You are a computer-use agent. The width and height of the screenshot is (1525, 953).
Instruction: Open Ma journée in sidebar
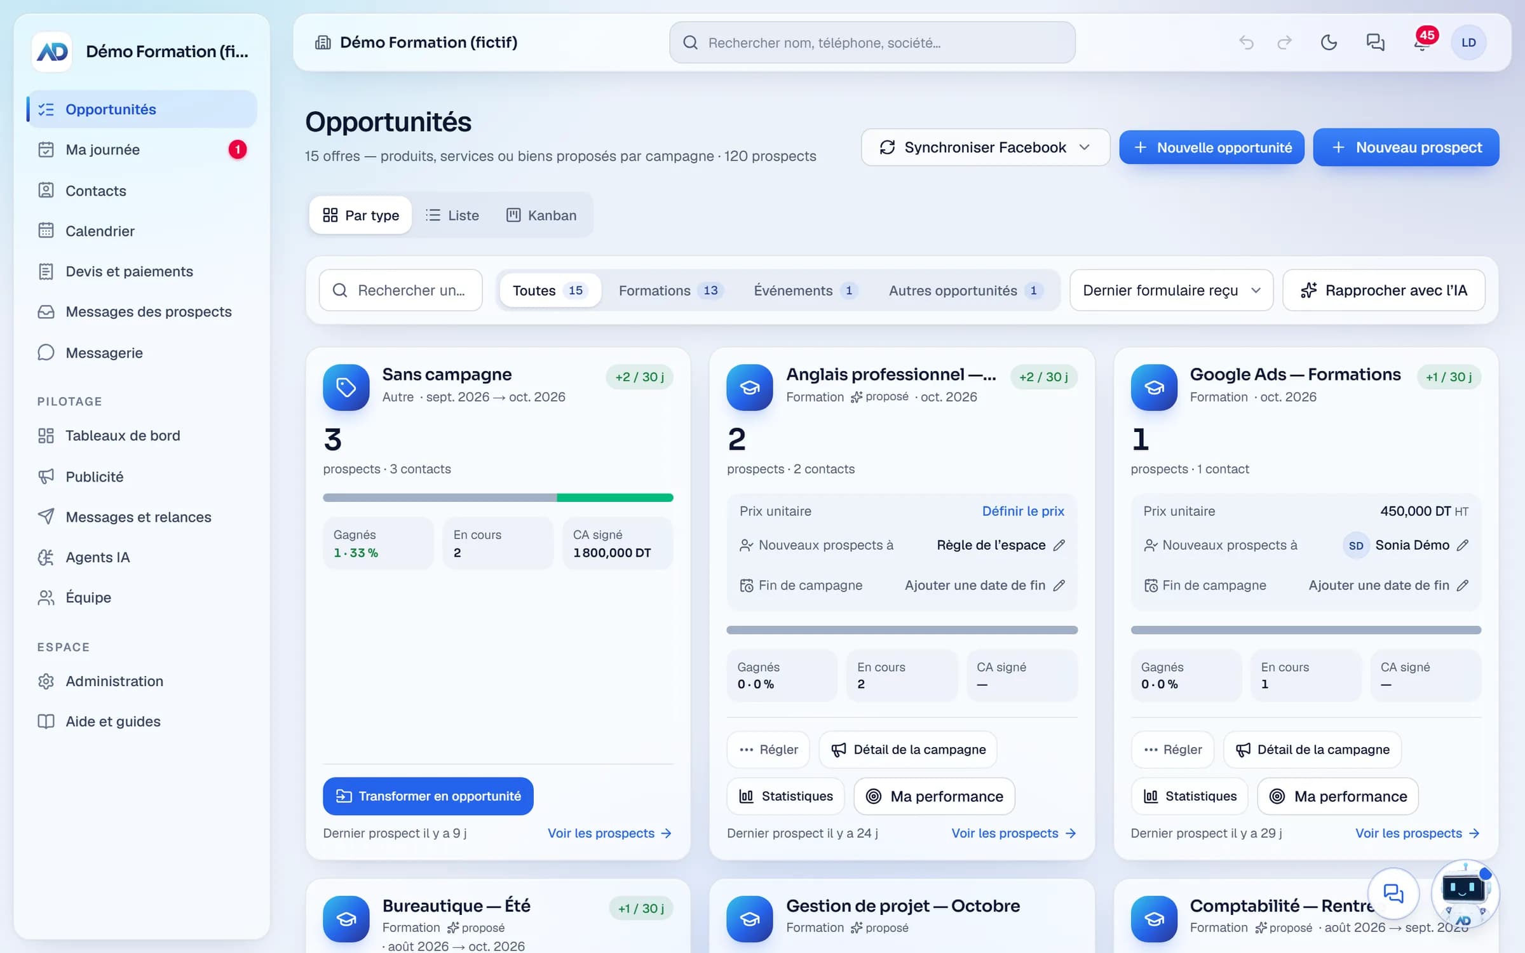tap(141, 149)
